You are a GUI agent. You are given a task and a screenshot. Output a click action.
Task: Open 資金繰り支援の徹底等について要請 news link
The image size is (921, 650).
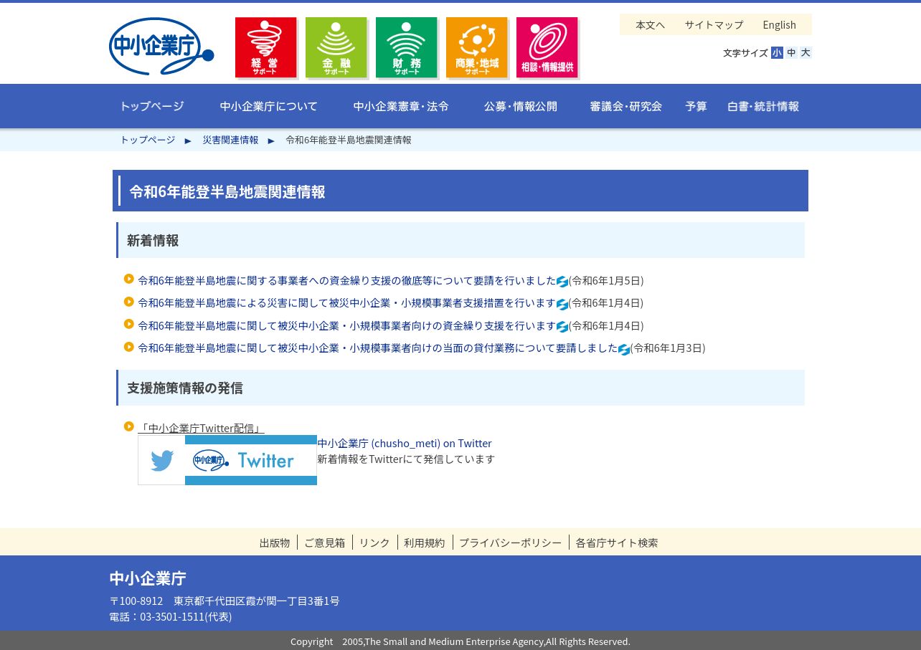coord(346,280)
